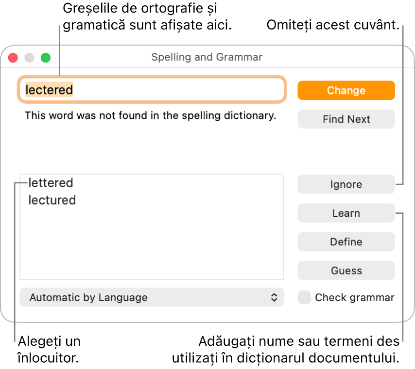Select the suggestion "lettered"
The image size is (415, 369).
tap(51, 183)
